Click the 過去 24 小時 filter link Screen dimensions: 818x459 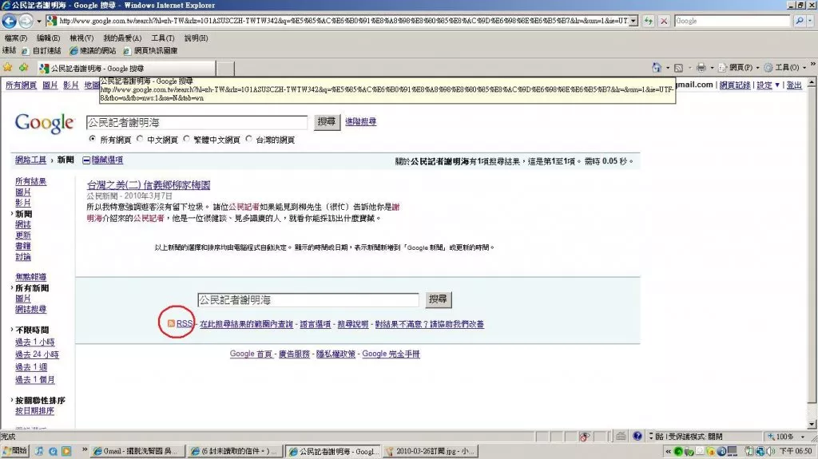tap(37, 354)
